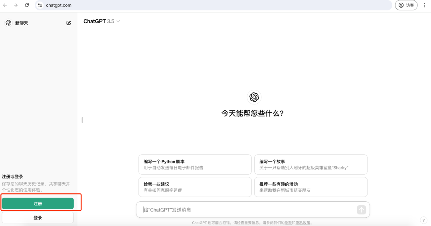Click the ChatGPT logo in the sidebar

pyautogui.click(x=8, y=23)
